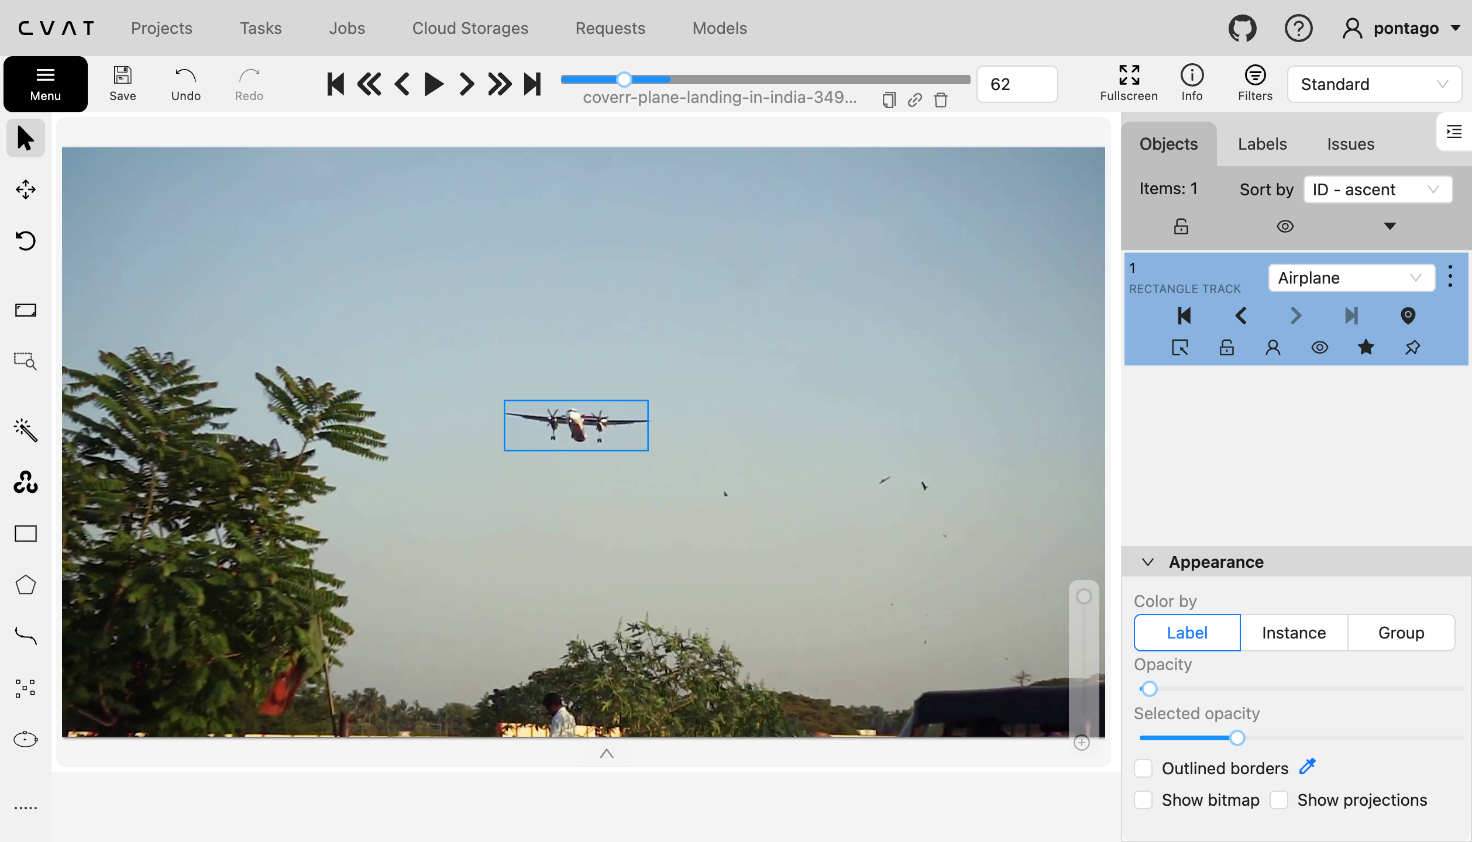This screenshot has width=1472, height=842.
Task: Hide the Airplane track object
Action: (1319, 347)
